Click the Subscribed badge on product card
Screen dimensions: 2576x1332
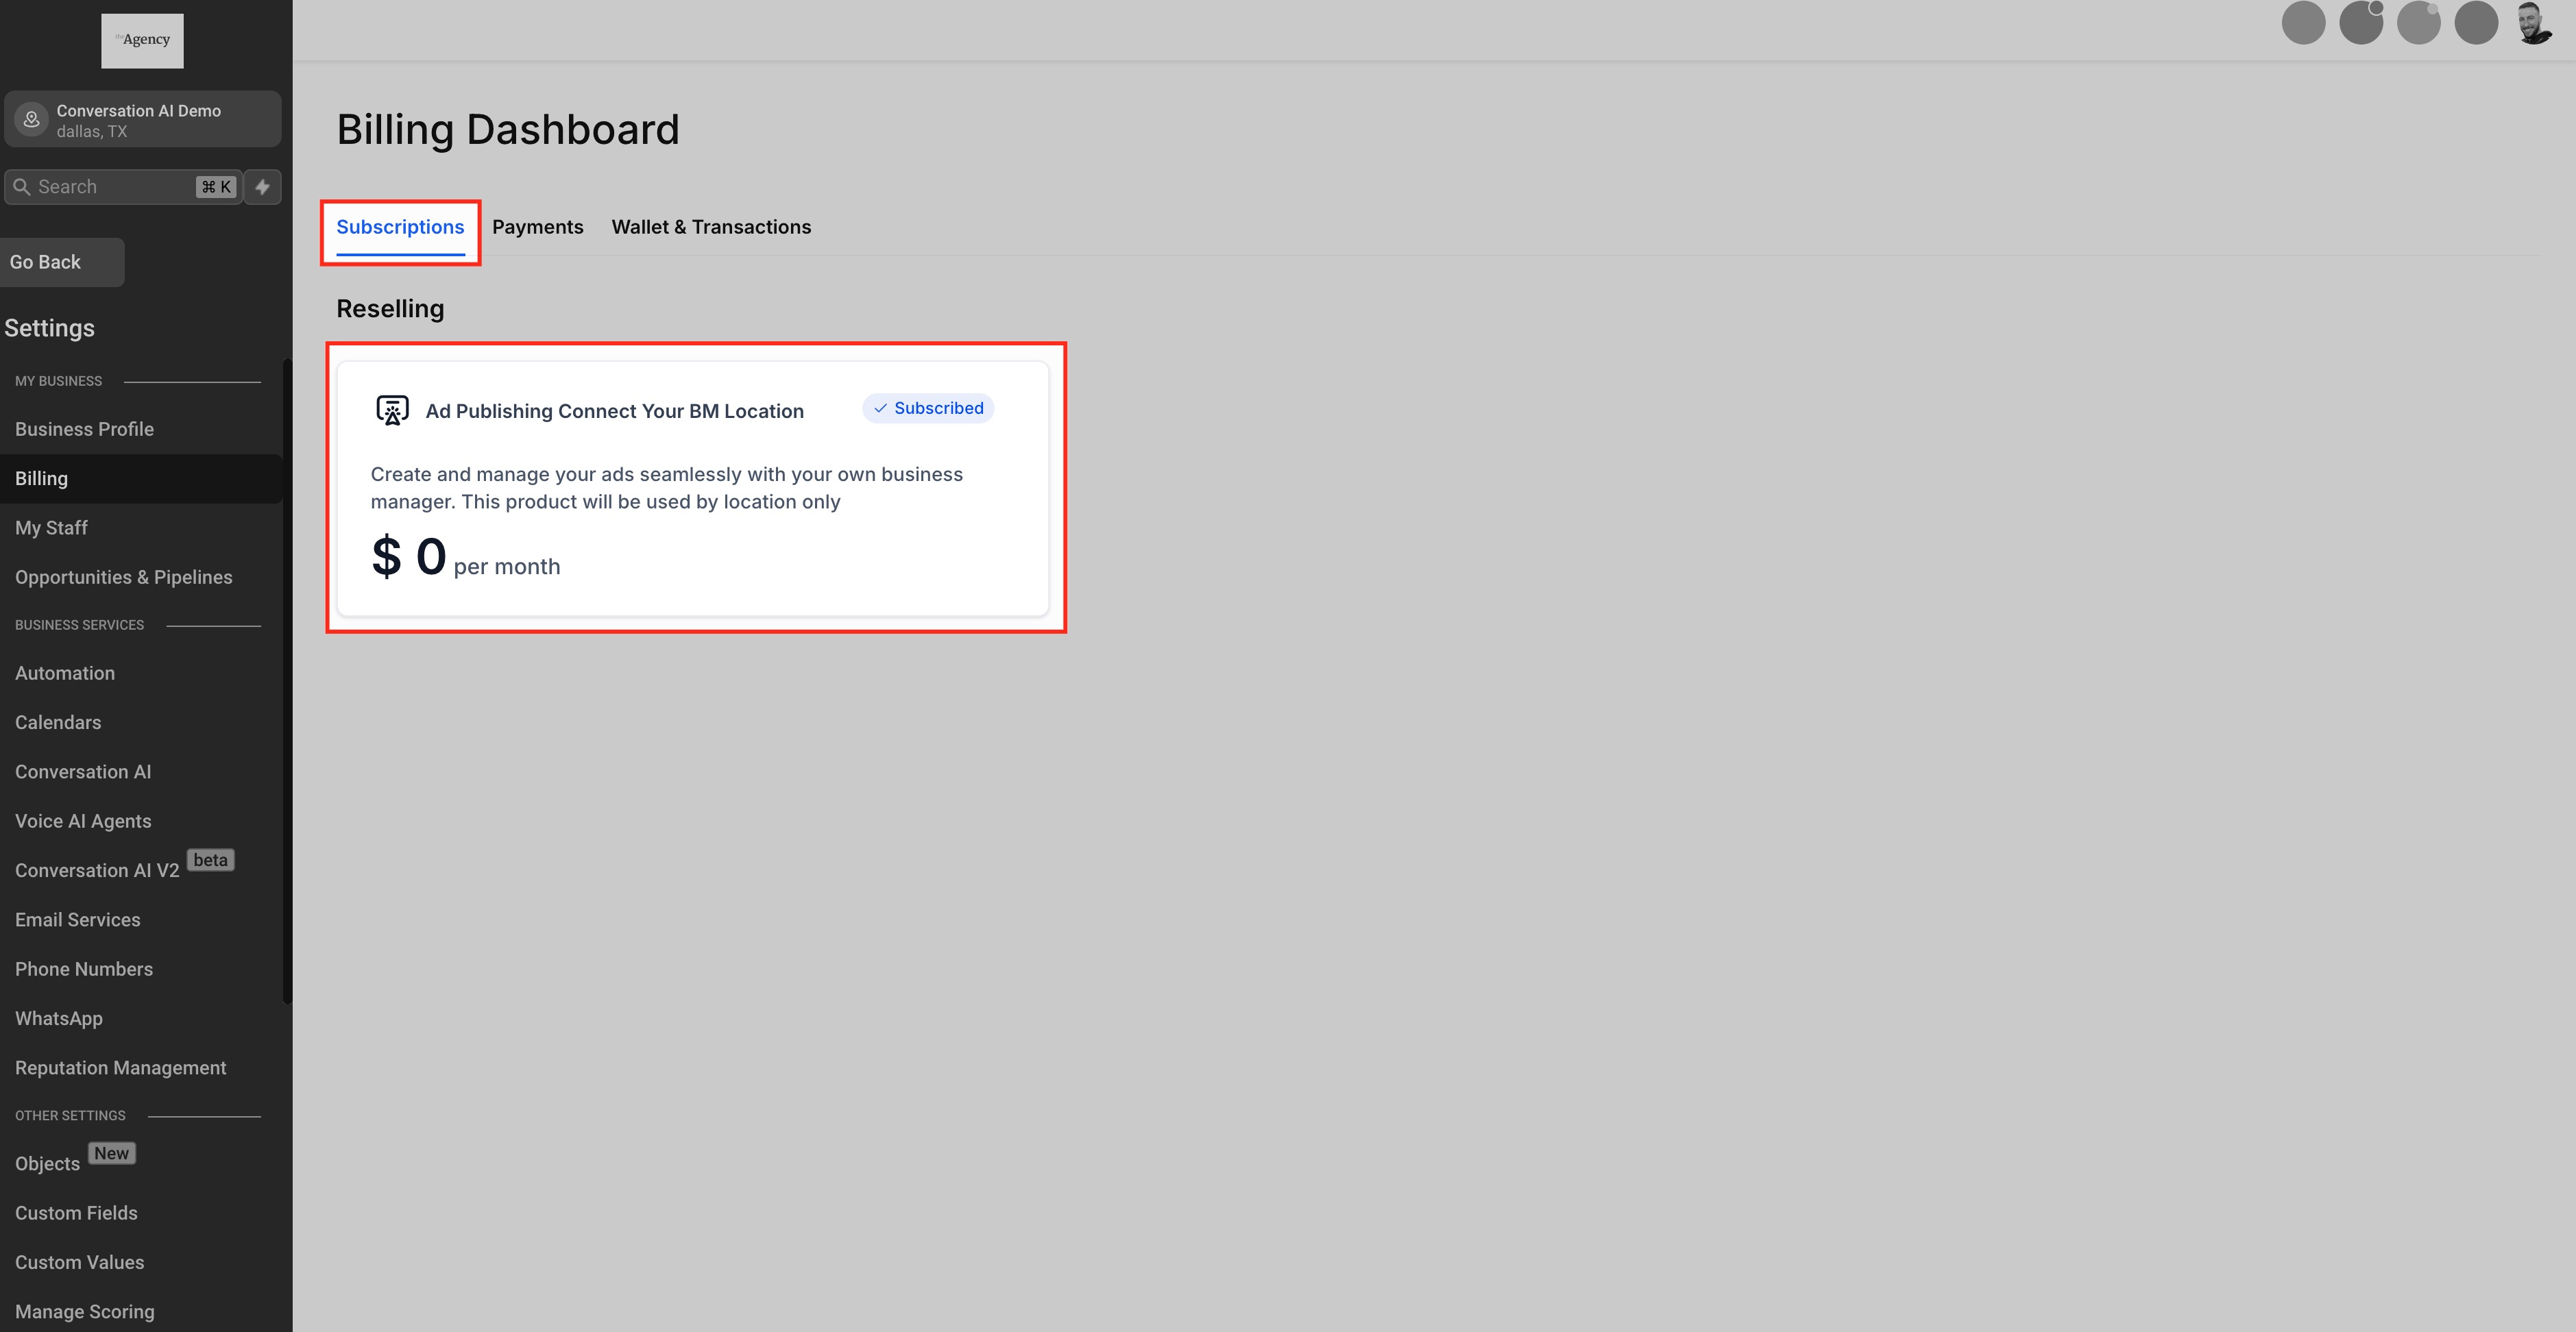click(928, 408)
